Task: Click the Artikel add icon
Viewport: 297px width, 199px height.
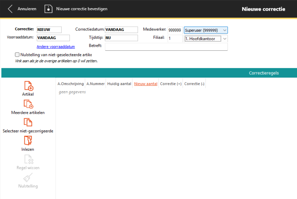Action: pyautogui.click(x=28, y=86)
